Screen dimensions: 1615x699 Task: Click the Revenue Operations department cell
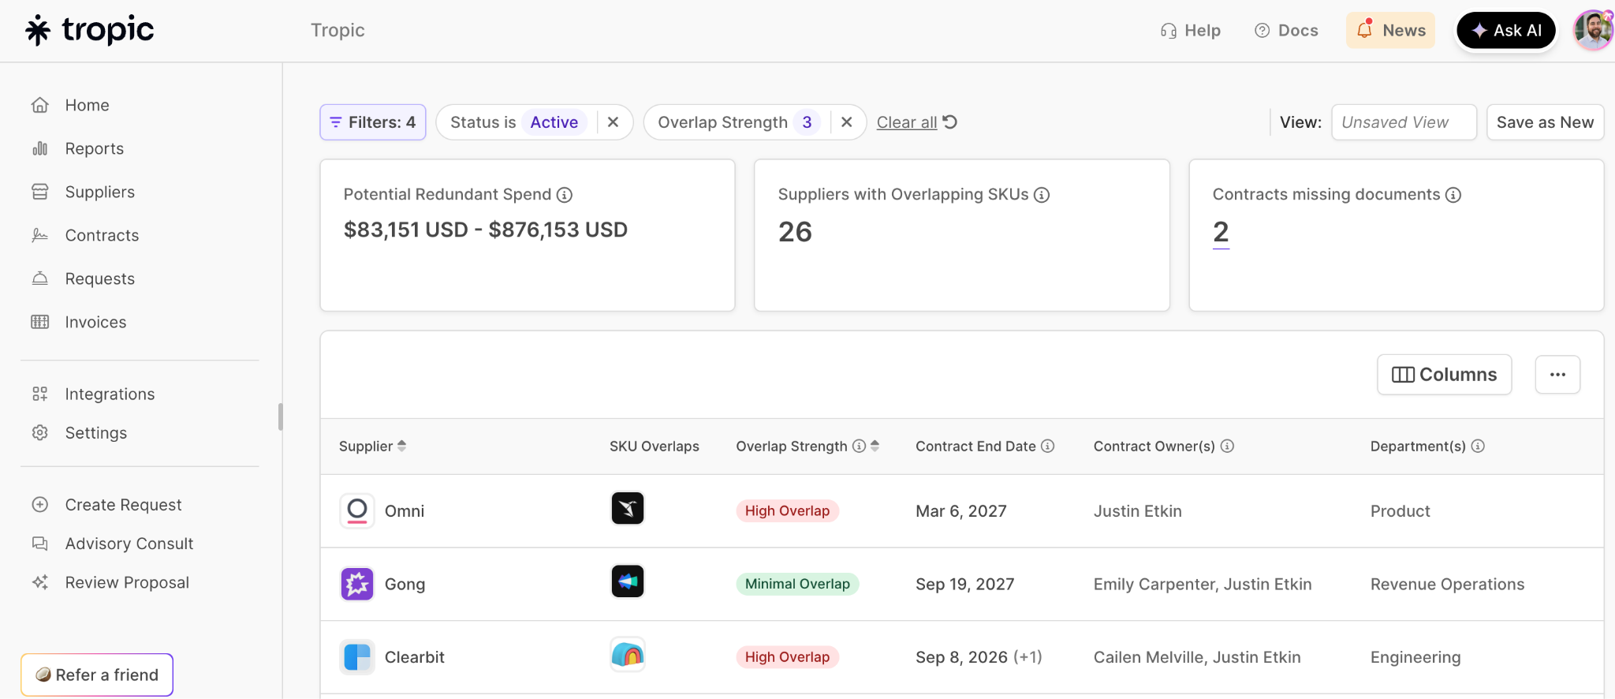pyautogui.click(x=1447, y=585)
